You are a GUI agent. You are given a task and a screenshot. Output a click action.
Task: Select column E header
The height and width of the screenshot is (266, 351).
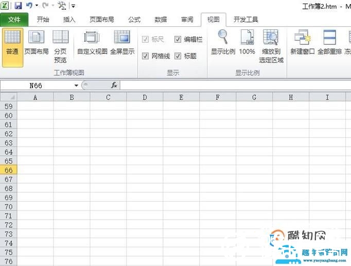(x=181, y=97)
